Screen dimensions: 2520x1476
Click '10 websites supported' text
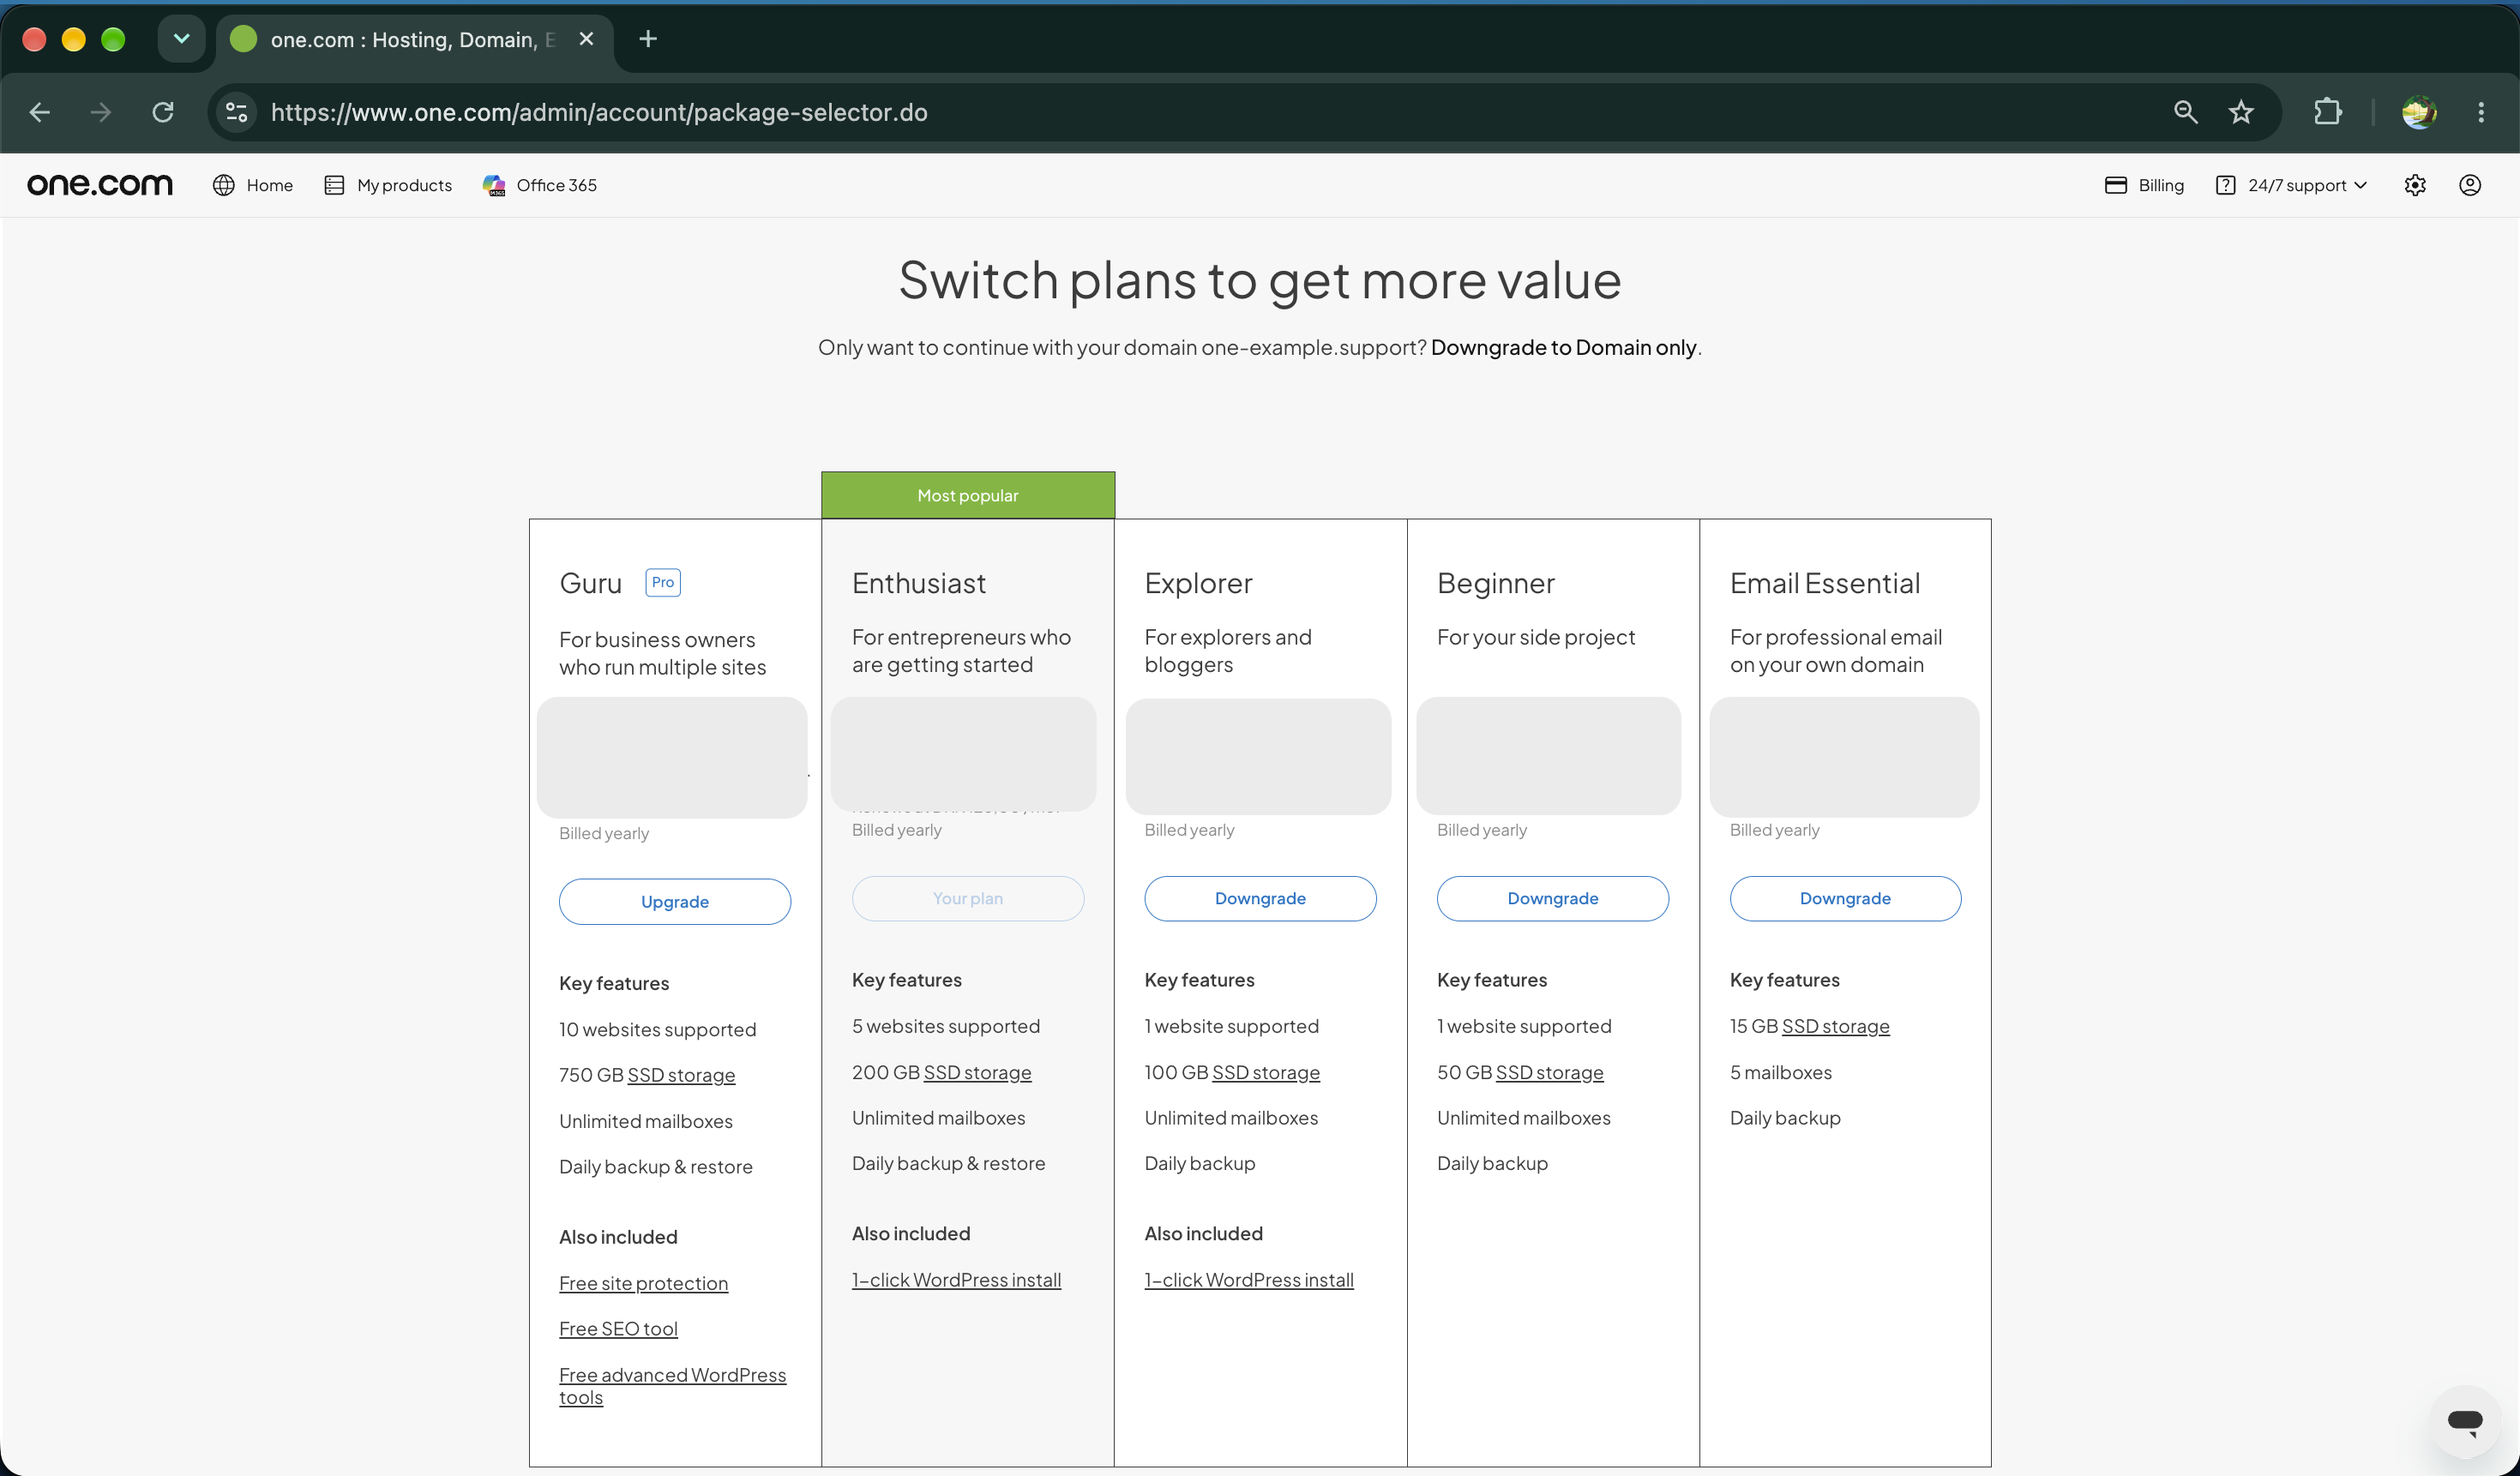[x=657, y=1029]
